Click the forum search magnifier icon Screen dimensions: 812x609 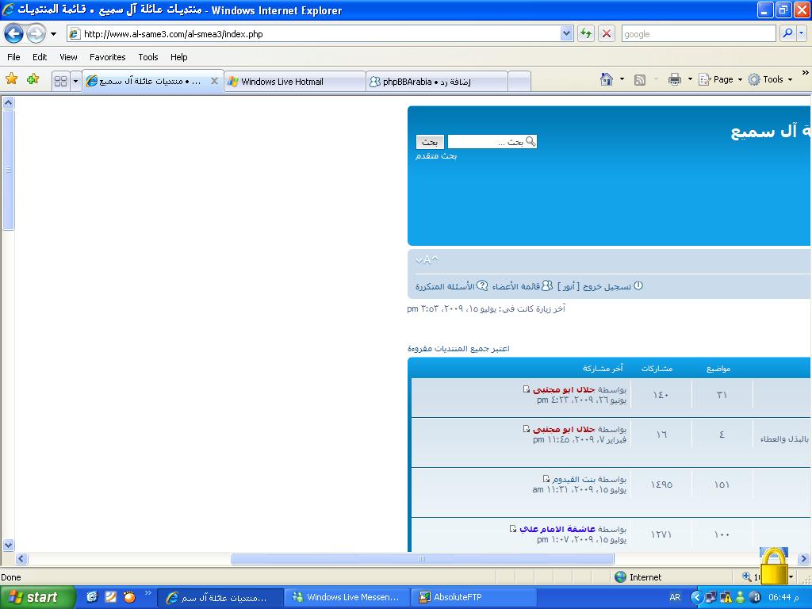click(x=530, y=142)
